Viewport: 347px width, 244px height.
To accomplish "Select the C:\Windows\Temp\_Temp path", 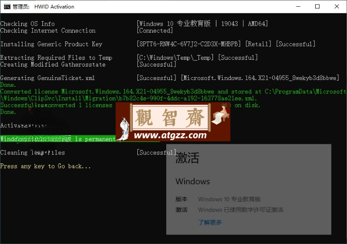I will tap(175, 57).
